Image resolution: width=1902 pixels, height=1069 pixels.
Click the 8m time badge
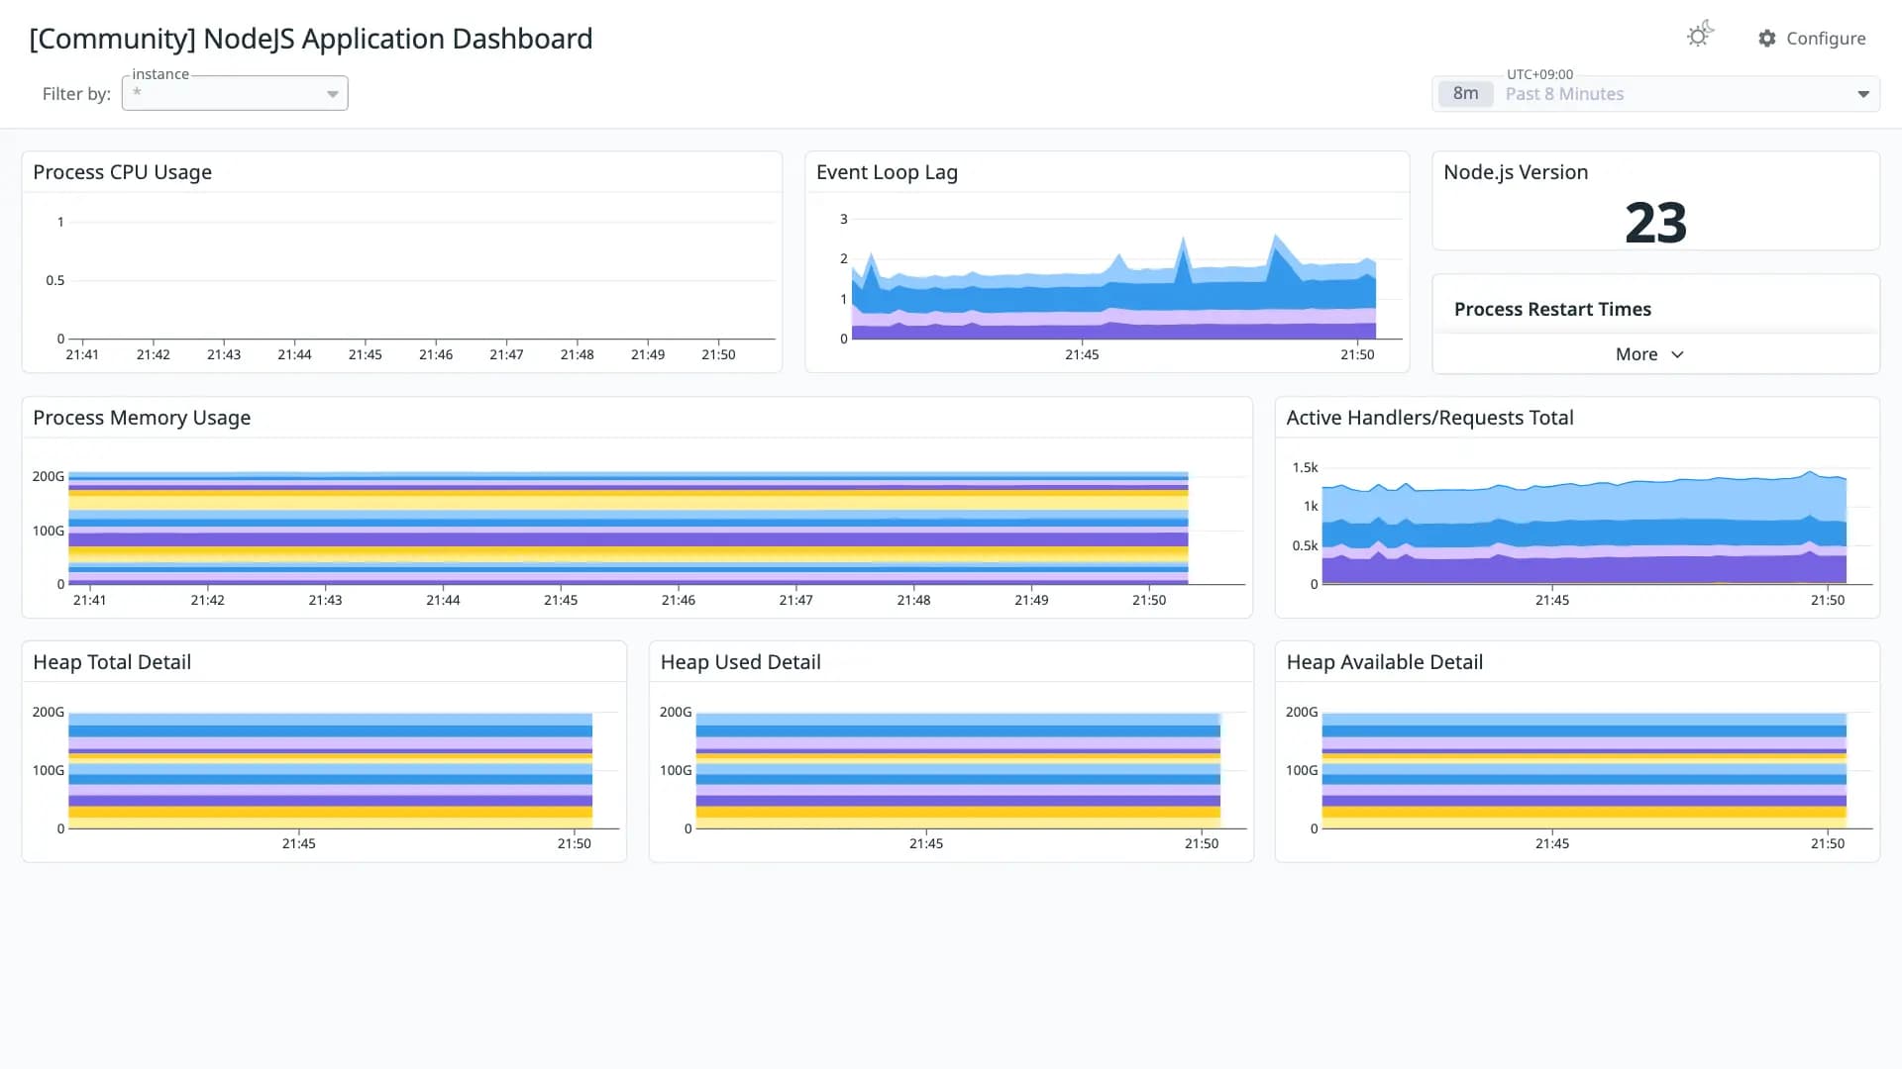pos(1465,94)
